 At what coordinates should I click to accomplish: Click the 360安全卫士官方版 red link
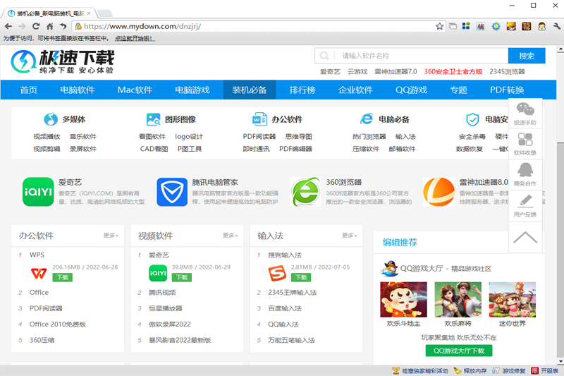pyautogui.click(x=453, y=71)
